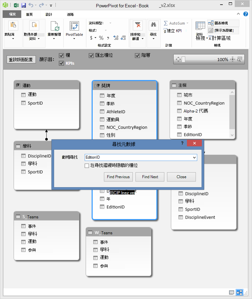252x299 pixels.
Task: Expand the AutoSum dropdown arrow
Action: [x=187, y=23]
